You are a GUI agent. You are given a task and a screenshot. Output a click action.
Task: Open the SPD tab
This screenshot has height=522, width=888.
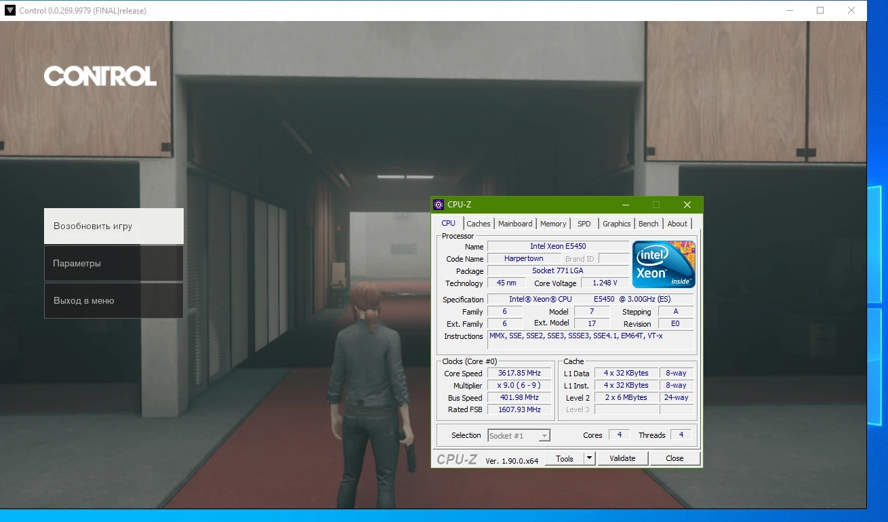click(584, 224)
